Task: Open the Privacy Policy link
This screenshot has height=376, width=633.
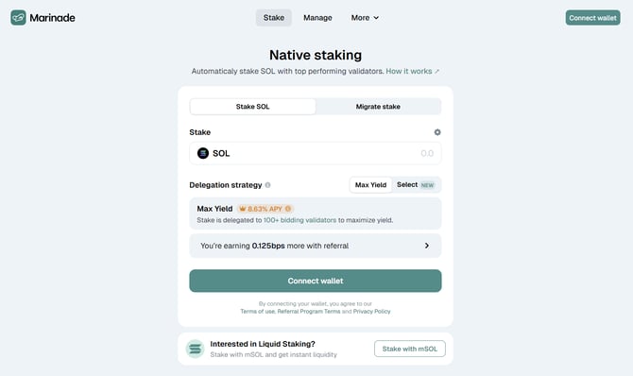Action: [371, 312]
